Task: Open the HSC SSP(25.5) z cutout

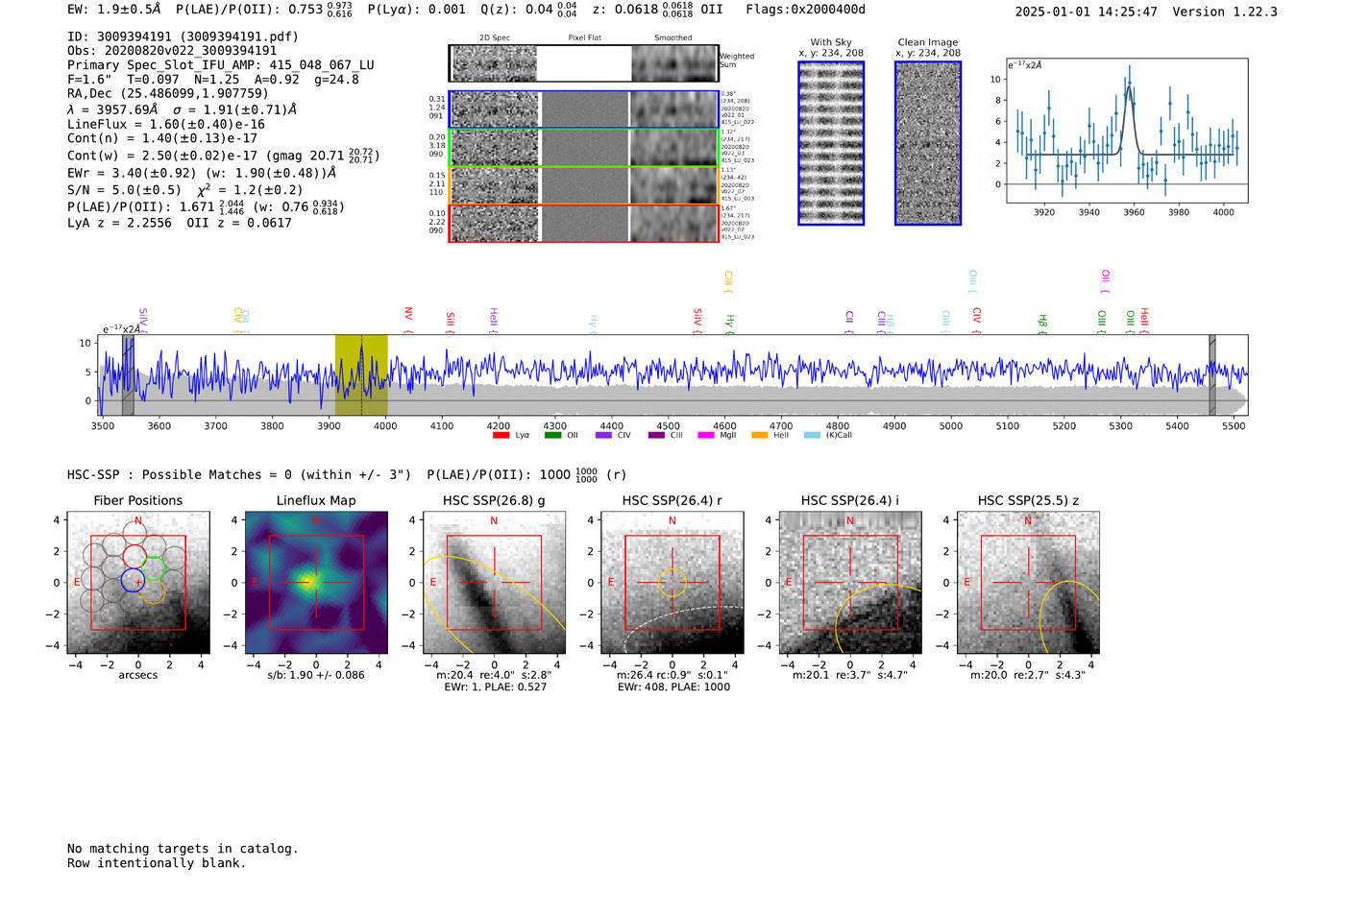Action: coord(1028,583)
